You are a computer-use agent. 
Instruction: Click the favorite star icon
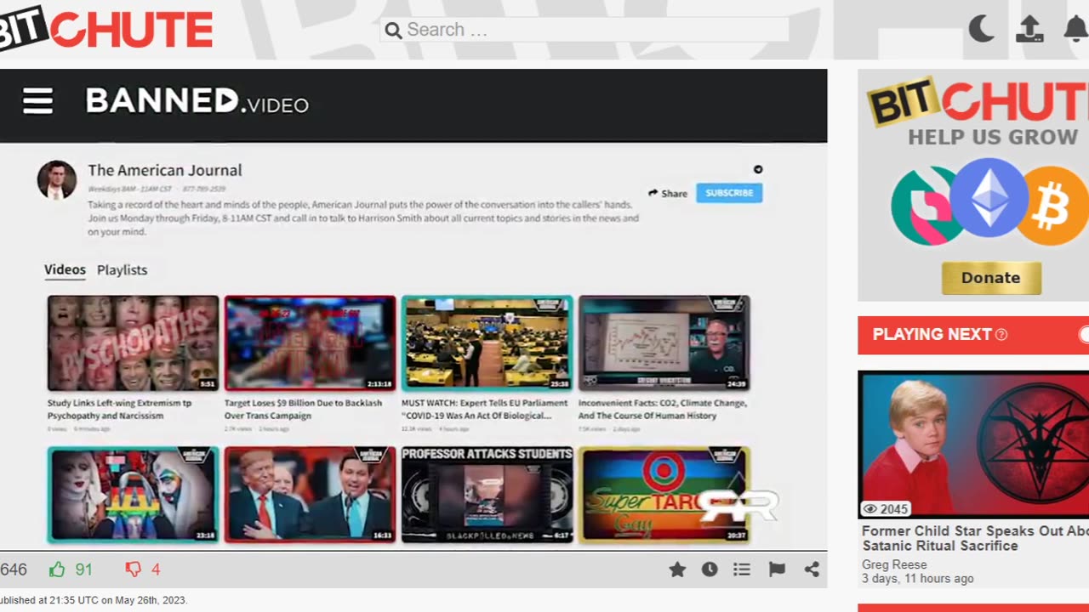pos(677,569)
